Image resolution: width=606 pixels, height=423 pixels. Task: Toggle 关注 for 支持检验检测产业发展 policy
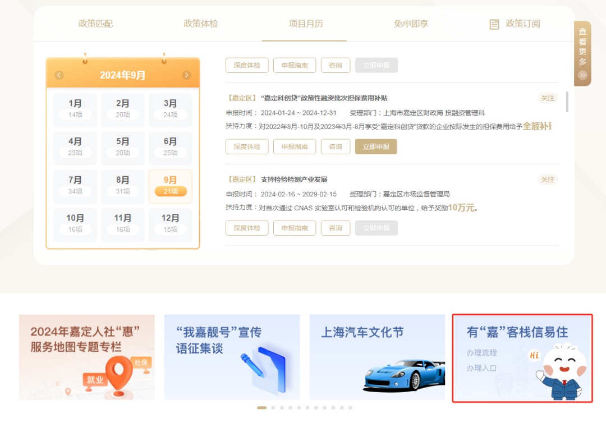pos(547,180)
